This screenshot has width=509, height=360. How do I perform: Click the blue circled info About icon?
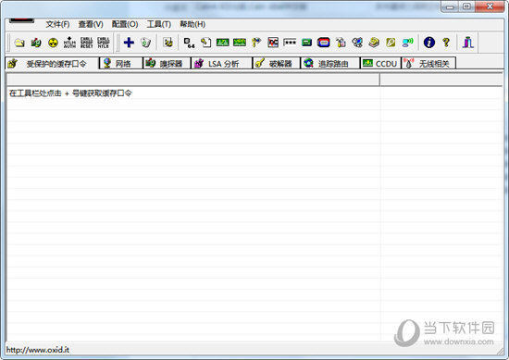click(x=429, y=43)
